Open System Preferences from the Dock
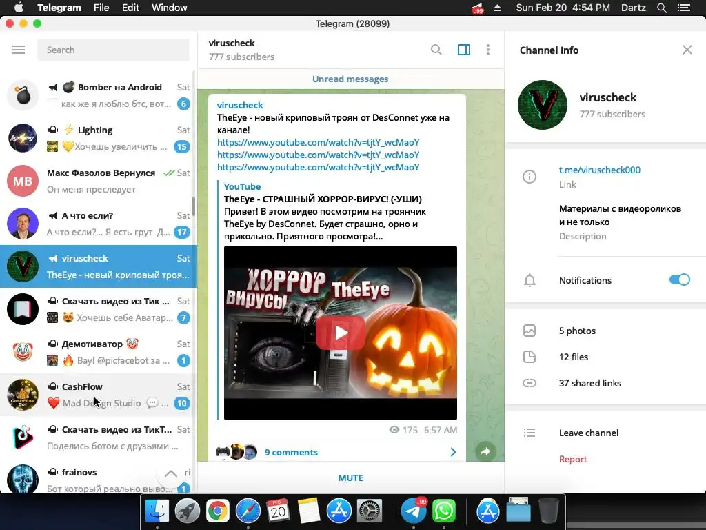The image size is (706, 530). tap(370, 511)
